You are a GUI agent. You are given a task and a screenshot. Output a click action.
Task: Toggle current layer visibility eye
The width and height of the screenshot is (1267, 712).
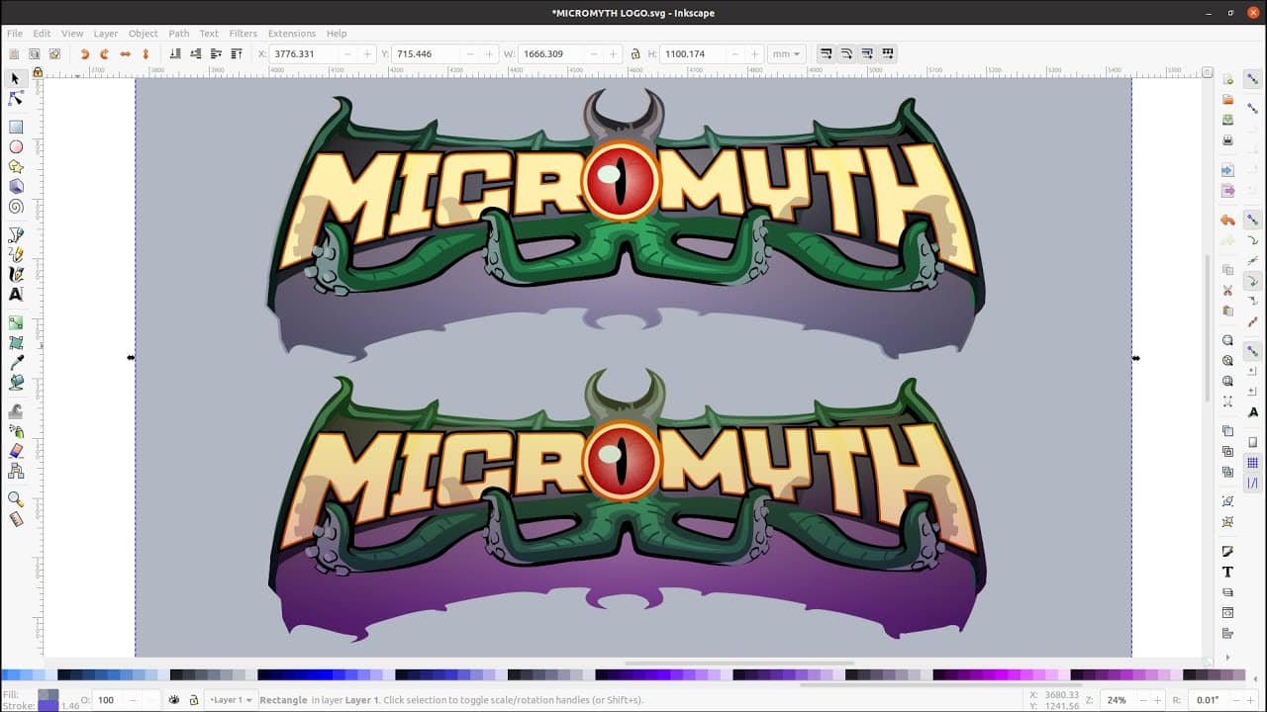coord(174,700)
